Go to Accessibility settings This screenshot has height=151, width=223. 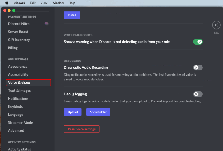click(18, 74)
